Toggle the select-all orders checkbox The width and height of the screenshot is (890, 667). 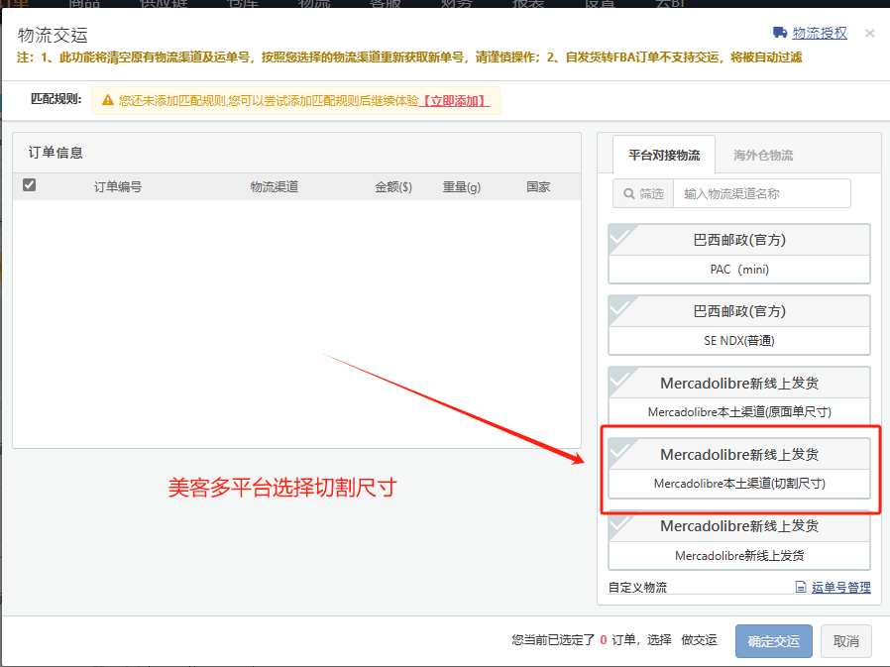(29, 185)
